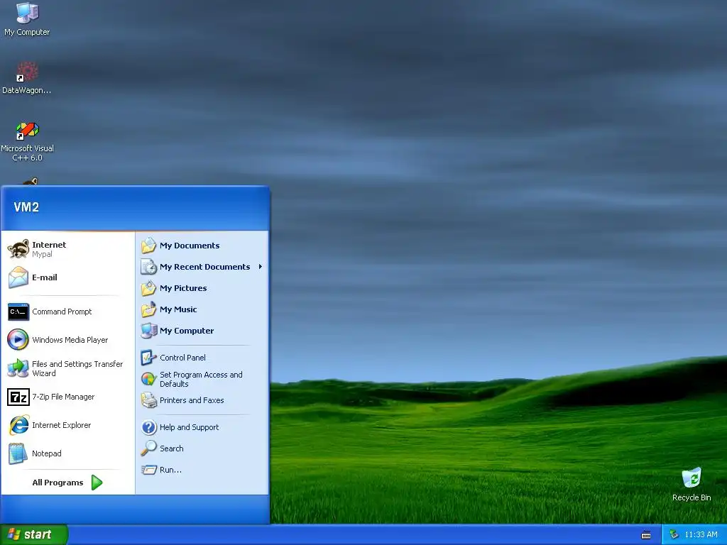Open the My Music folder icon
Viewport: 727px width, 545px height.
coord(148,309)
